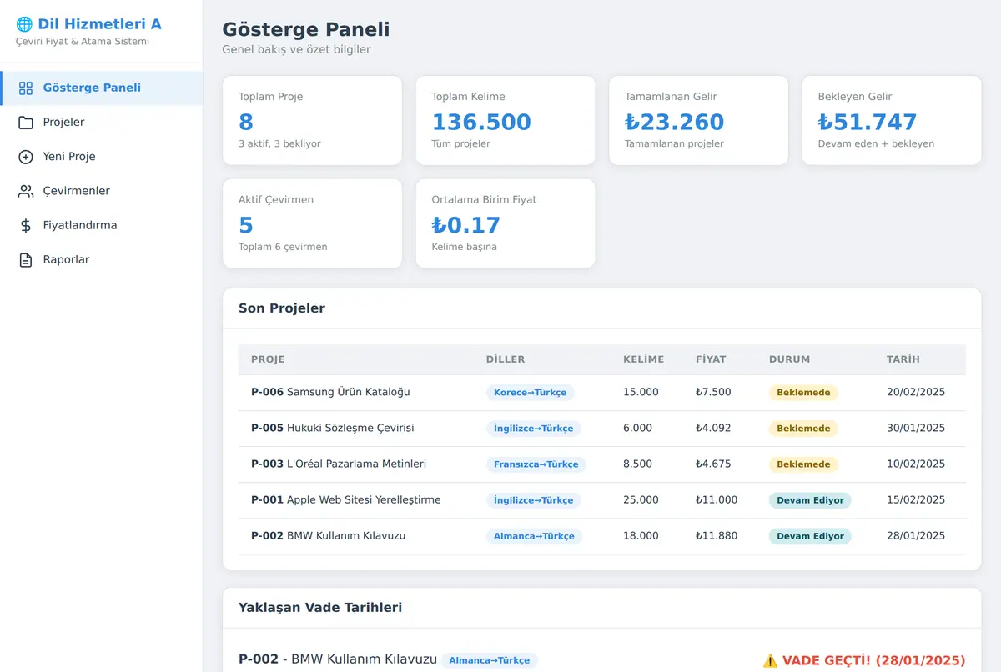Click P-005 Hukuki Sözleşme Çevirisi
This screenshot has width=1001, height=672.
click(333, 428)
